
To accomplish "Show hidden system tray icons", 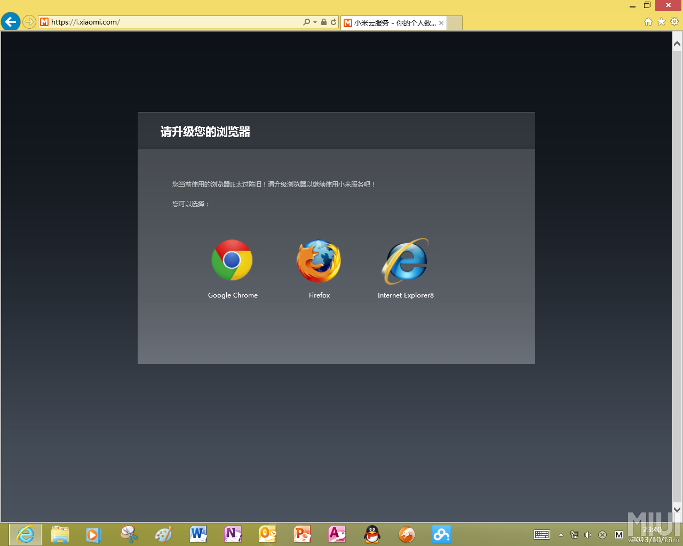I will pyautogui.click(x=561, y=535).
